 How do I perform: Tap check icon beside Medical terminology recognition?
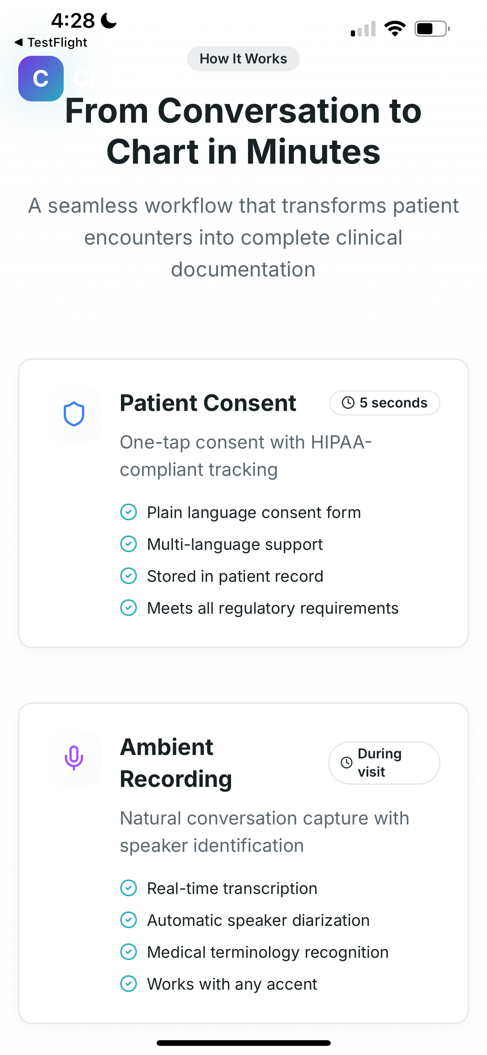(x=129, y=952)
